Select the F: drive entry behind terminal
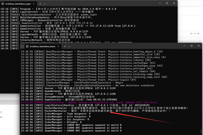Screen dimensions: 203x135 [x=1, y=112]
